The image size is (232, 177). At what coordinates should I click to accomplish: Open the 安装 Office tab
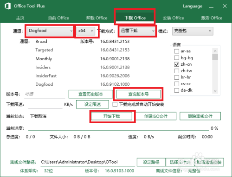tap(173, 18)
